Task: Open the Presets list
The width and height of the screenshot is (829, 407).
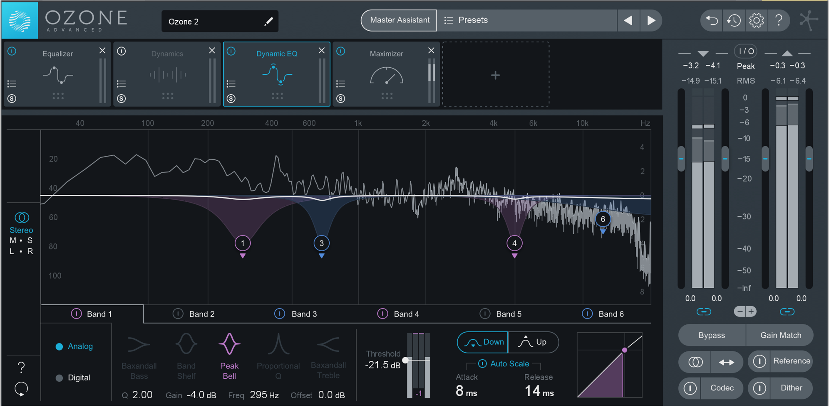Action: (526, 20)
